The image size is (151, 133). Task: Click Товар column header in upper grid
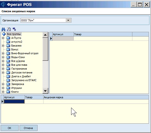point(103,34)
